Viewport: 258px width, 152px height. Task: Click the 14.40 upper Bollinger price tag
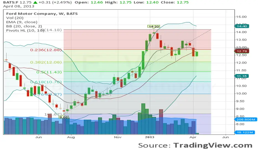tap(242, 26)
